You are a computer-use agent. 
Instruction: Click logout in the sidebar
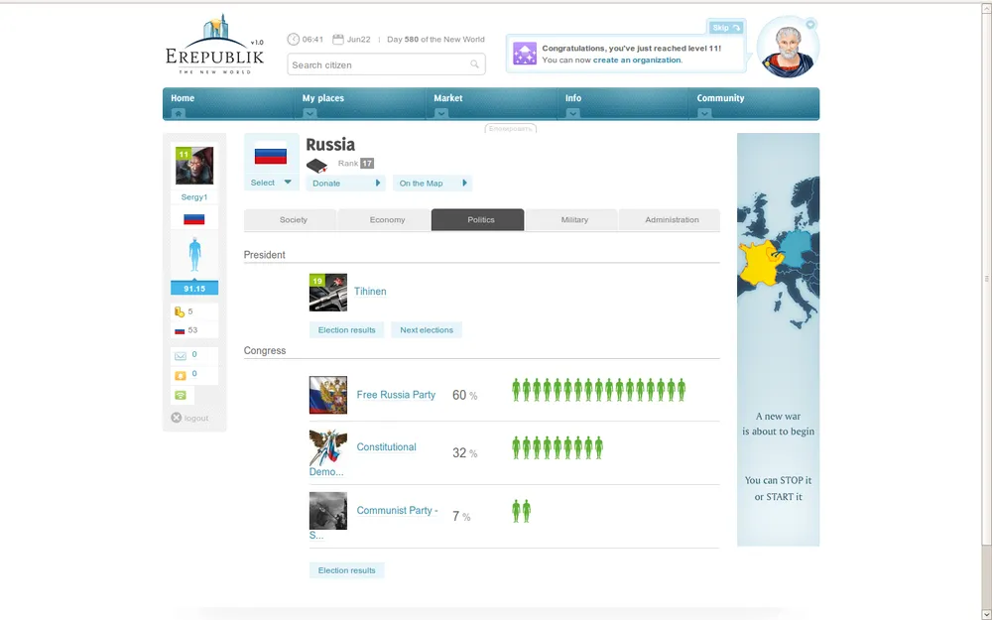point(189,418)
